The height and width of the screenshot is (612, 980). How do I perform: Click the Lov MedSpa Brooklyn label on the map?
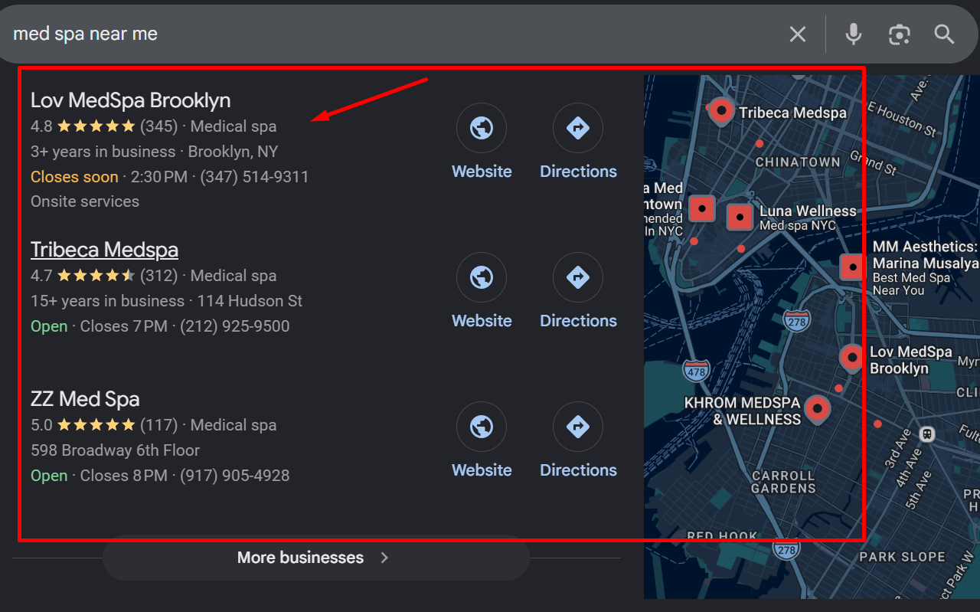pyautogui.click(x=911, y=360)
